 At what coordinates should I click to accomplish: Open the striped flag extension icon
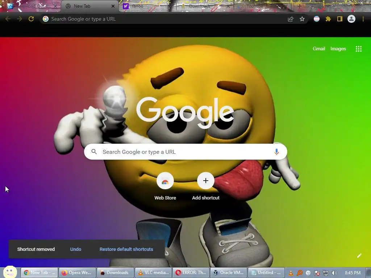[x=317, y=19]
